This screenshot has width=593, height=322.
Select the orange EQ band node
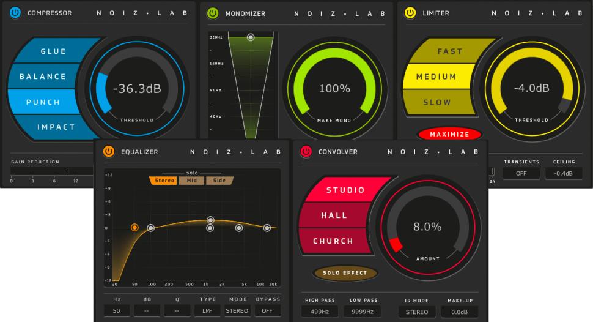(134, 227)
